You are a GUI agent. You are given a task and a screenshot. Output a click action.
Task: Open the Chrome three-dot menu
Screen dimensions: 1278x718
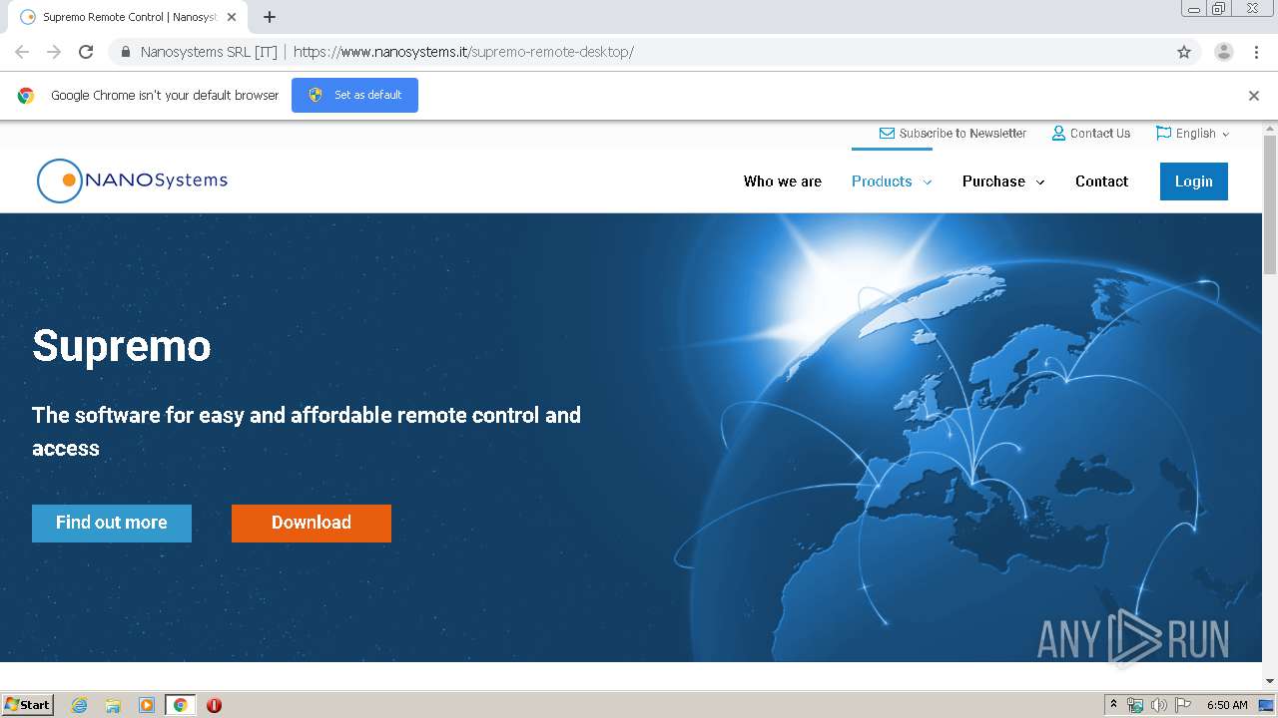click(x=1257, y=52)
